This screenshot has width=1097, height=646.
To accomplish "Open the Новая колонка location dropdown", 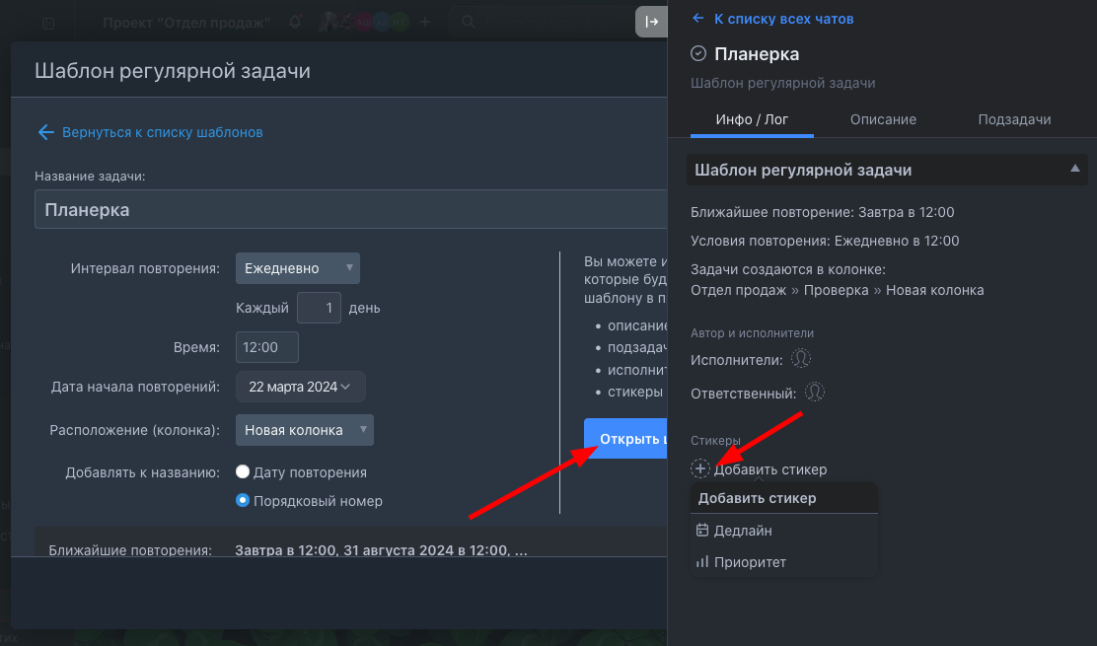I will [x=304, y=430].
